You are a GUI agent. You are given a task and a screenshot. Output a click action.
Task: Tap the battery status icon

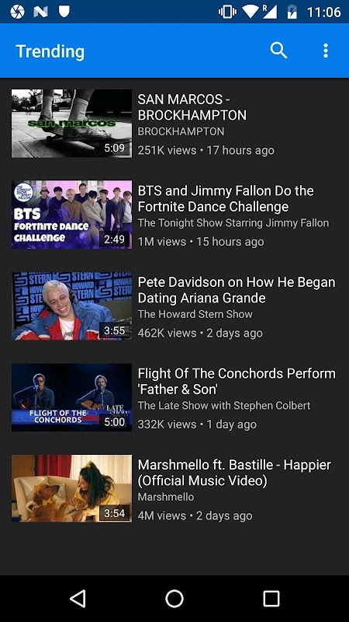pyautogui.click(x=292, y=12)
